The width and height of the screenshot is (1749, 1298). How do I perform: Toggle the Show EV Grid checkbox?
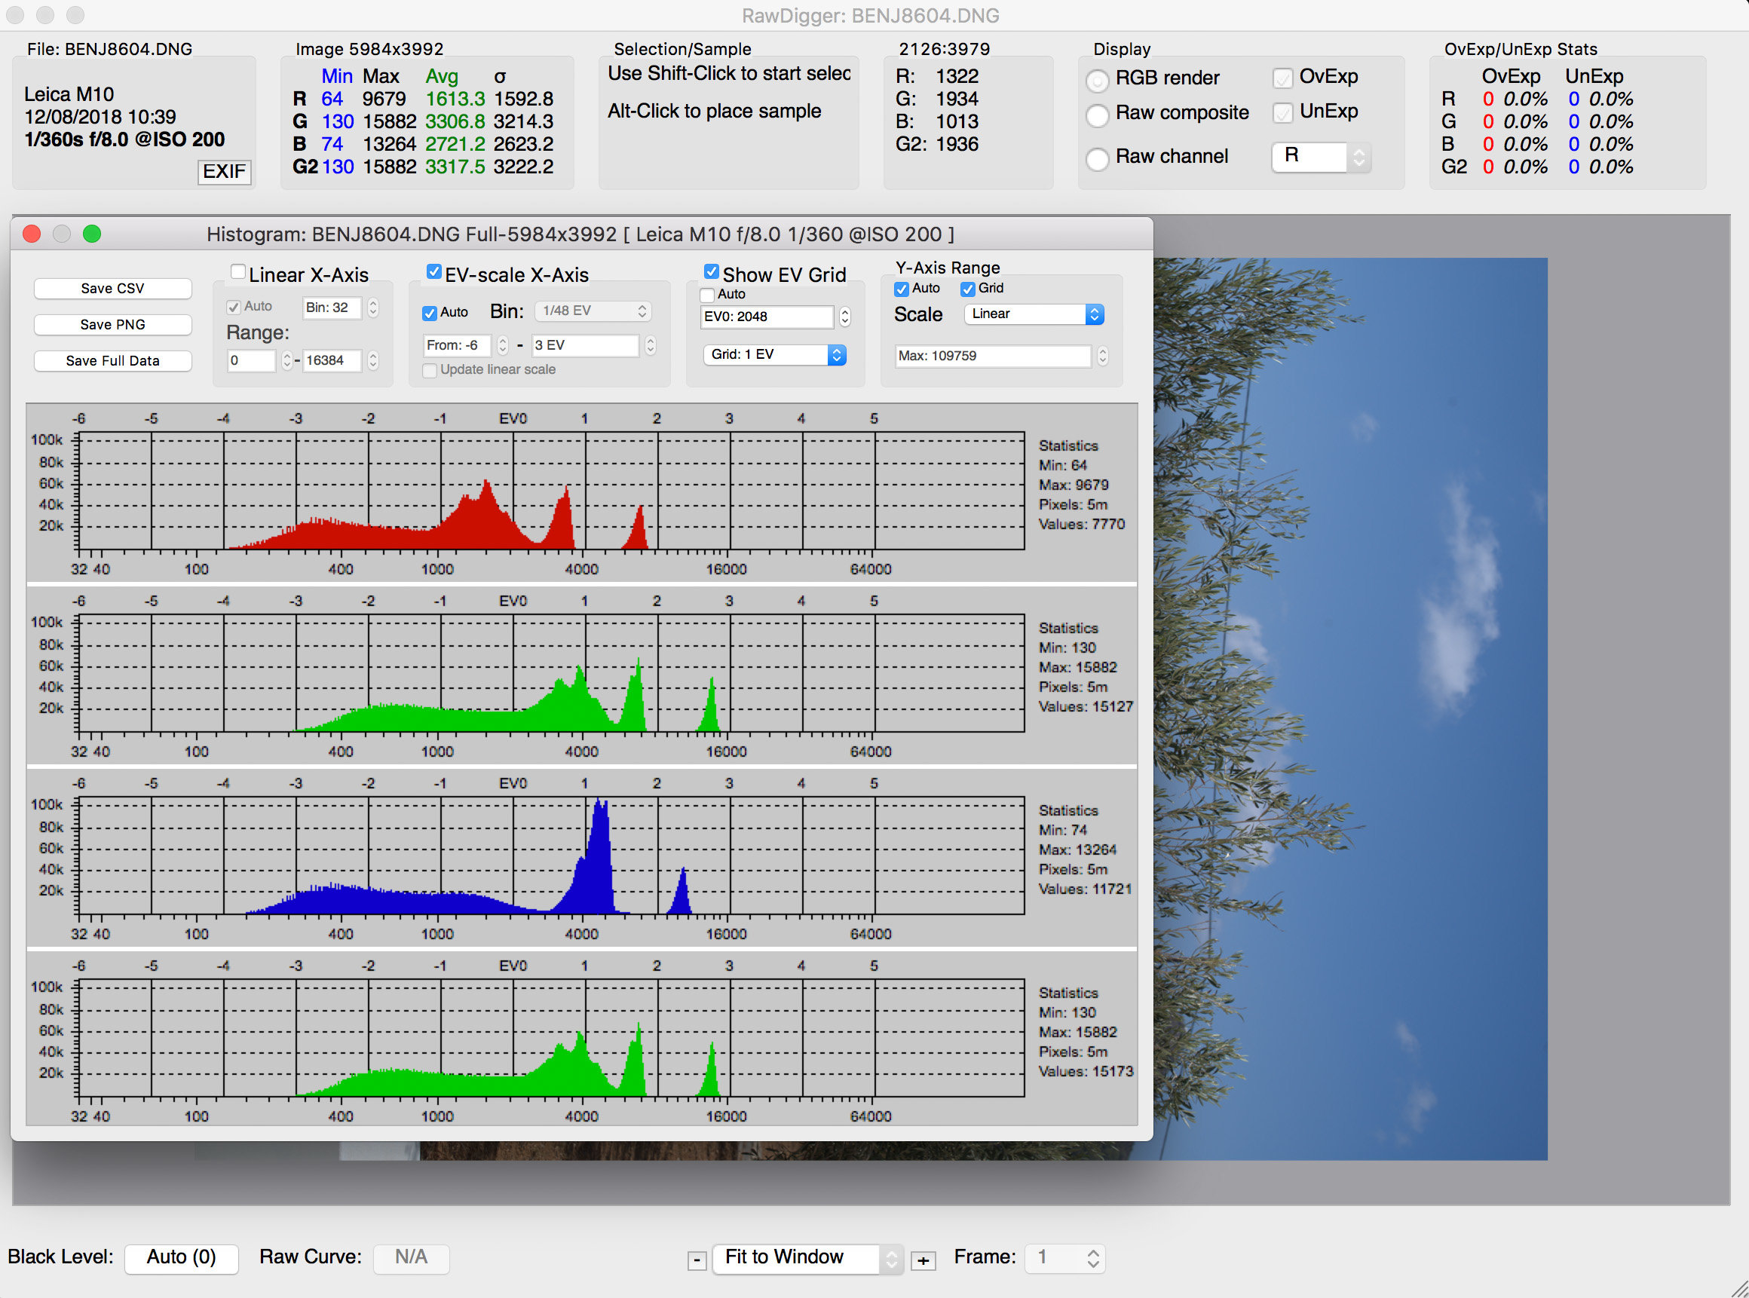pos(711,272)
